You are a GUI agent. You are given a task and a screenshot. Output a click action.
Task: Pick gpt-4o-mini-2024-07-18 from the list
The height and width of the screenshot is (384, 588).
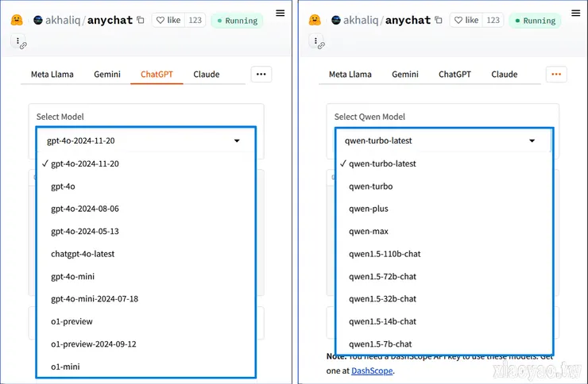(146, 298)
